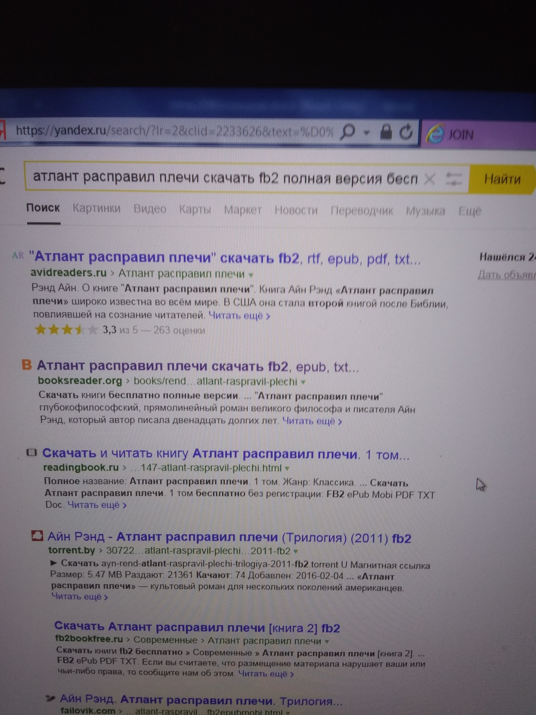The width and height of the screenshot is (536, 715).
Task: Click the orange B favicon of booksreader
Action: [26, 365]
